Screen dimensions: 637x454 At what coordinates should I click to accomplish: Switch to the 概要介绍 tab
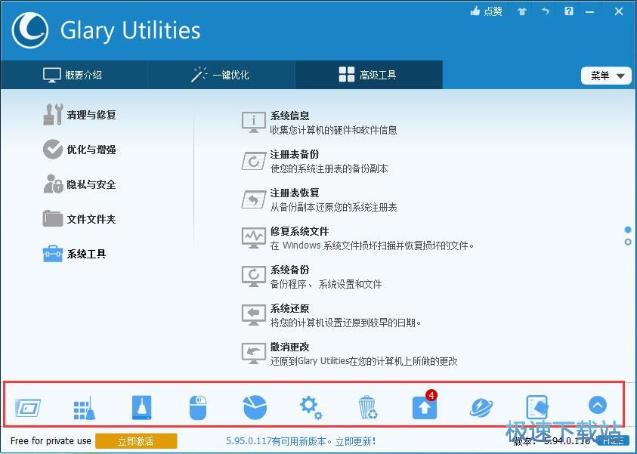73,75
